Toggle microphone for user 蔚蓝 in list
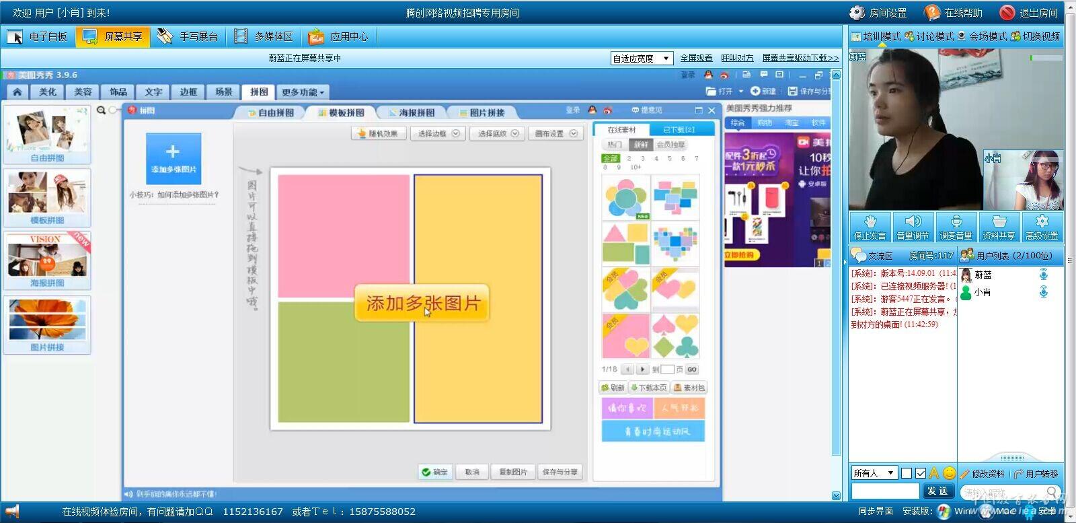Screen dimensions: 1076x523 coord(1043,275)
